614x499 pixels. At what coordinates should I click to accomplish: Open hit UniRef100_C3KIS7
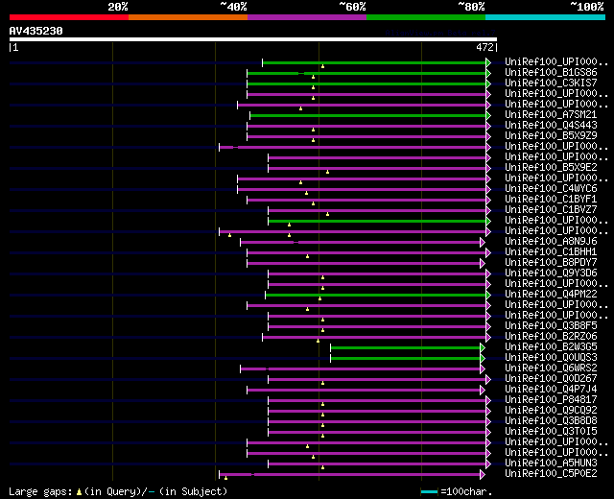551,83
